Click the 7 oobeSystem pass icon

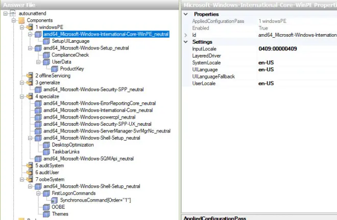(30, 179)
